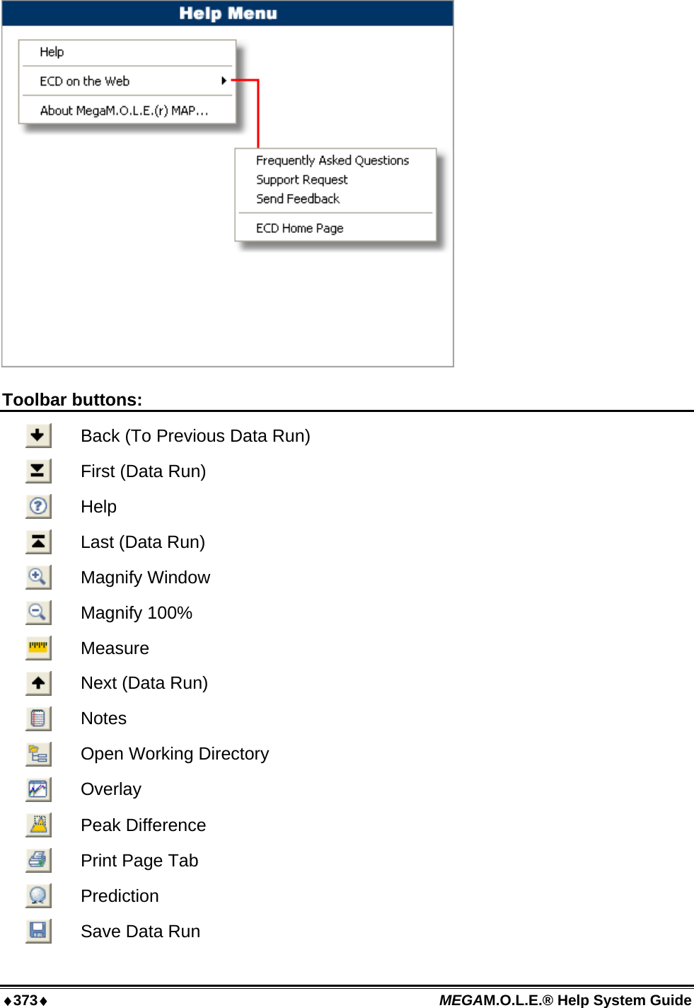Click the Help question mark icon

[38, 506]
